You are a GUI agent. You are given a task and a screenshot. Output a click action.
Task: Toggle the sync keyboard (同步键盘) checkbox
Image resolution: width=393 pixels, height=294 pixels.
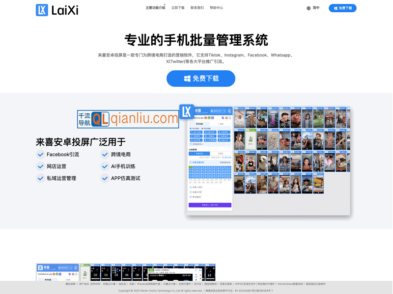(202, 129)
